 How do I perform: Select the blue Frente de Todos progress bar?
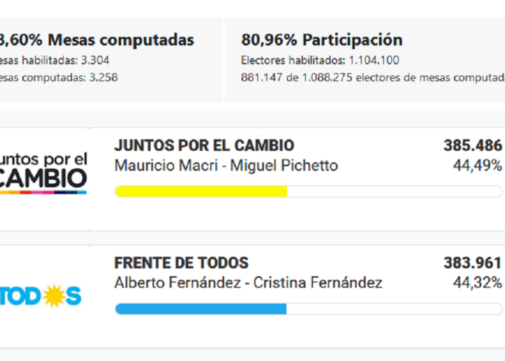(201, 309)
